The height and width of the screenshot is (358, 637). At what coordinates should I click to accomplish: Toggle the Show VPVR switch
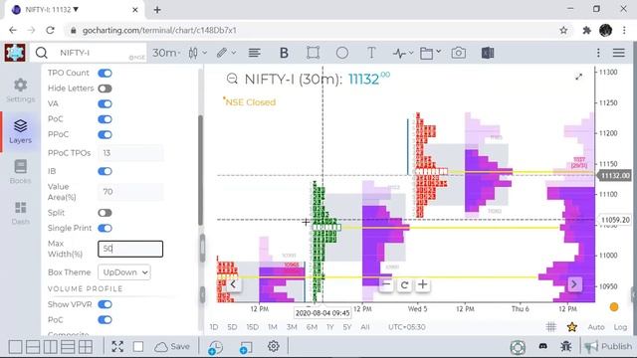tap(105, 304)
